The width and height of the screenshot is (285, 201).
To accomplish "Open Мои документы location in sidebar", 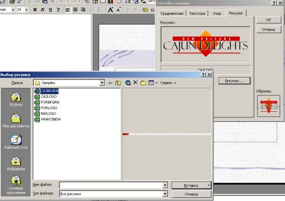I will [16, 121].
